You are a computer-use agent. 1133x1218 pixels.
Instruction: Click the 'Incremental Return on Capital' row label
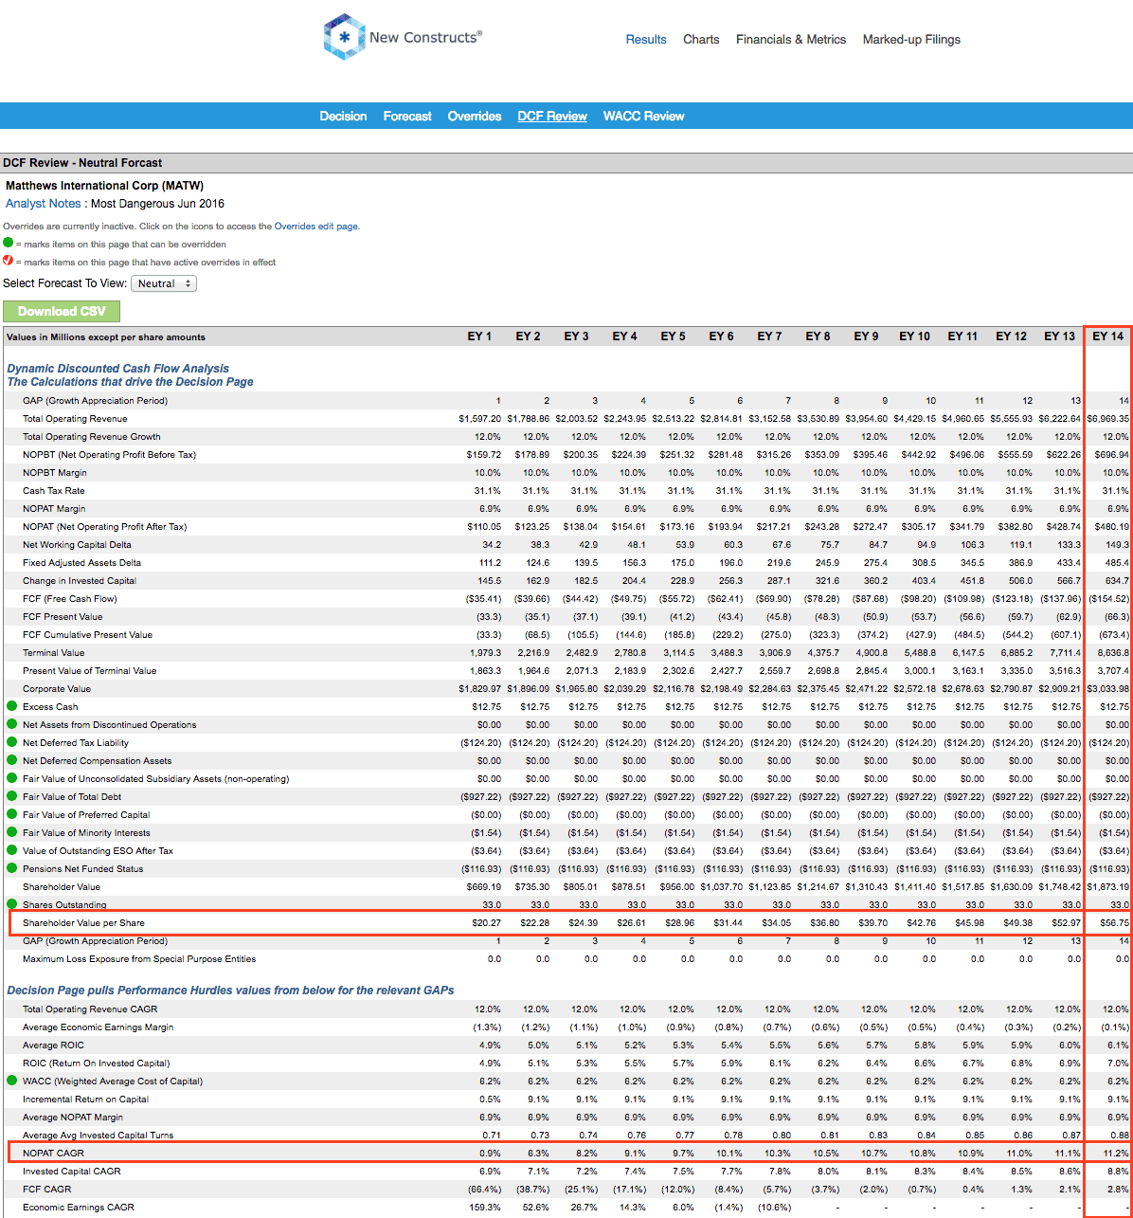(x=86, y=1100)
